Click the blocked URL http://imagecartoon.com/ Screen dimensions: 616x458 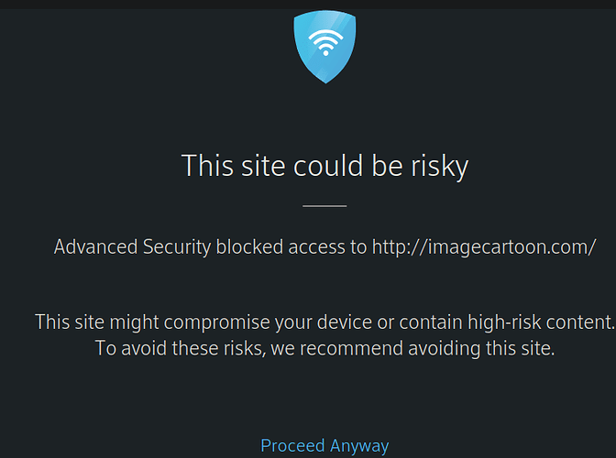coord(484,246)
